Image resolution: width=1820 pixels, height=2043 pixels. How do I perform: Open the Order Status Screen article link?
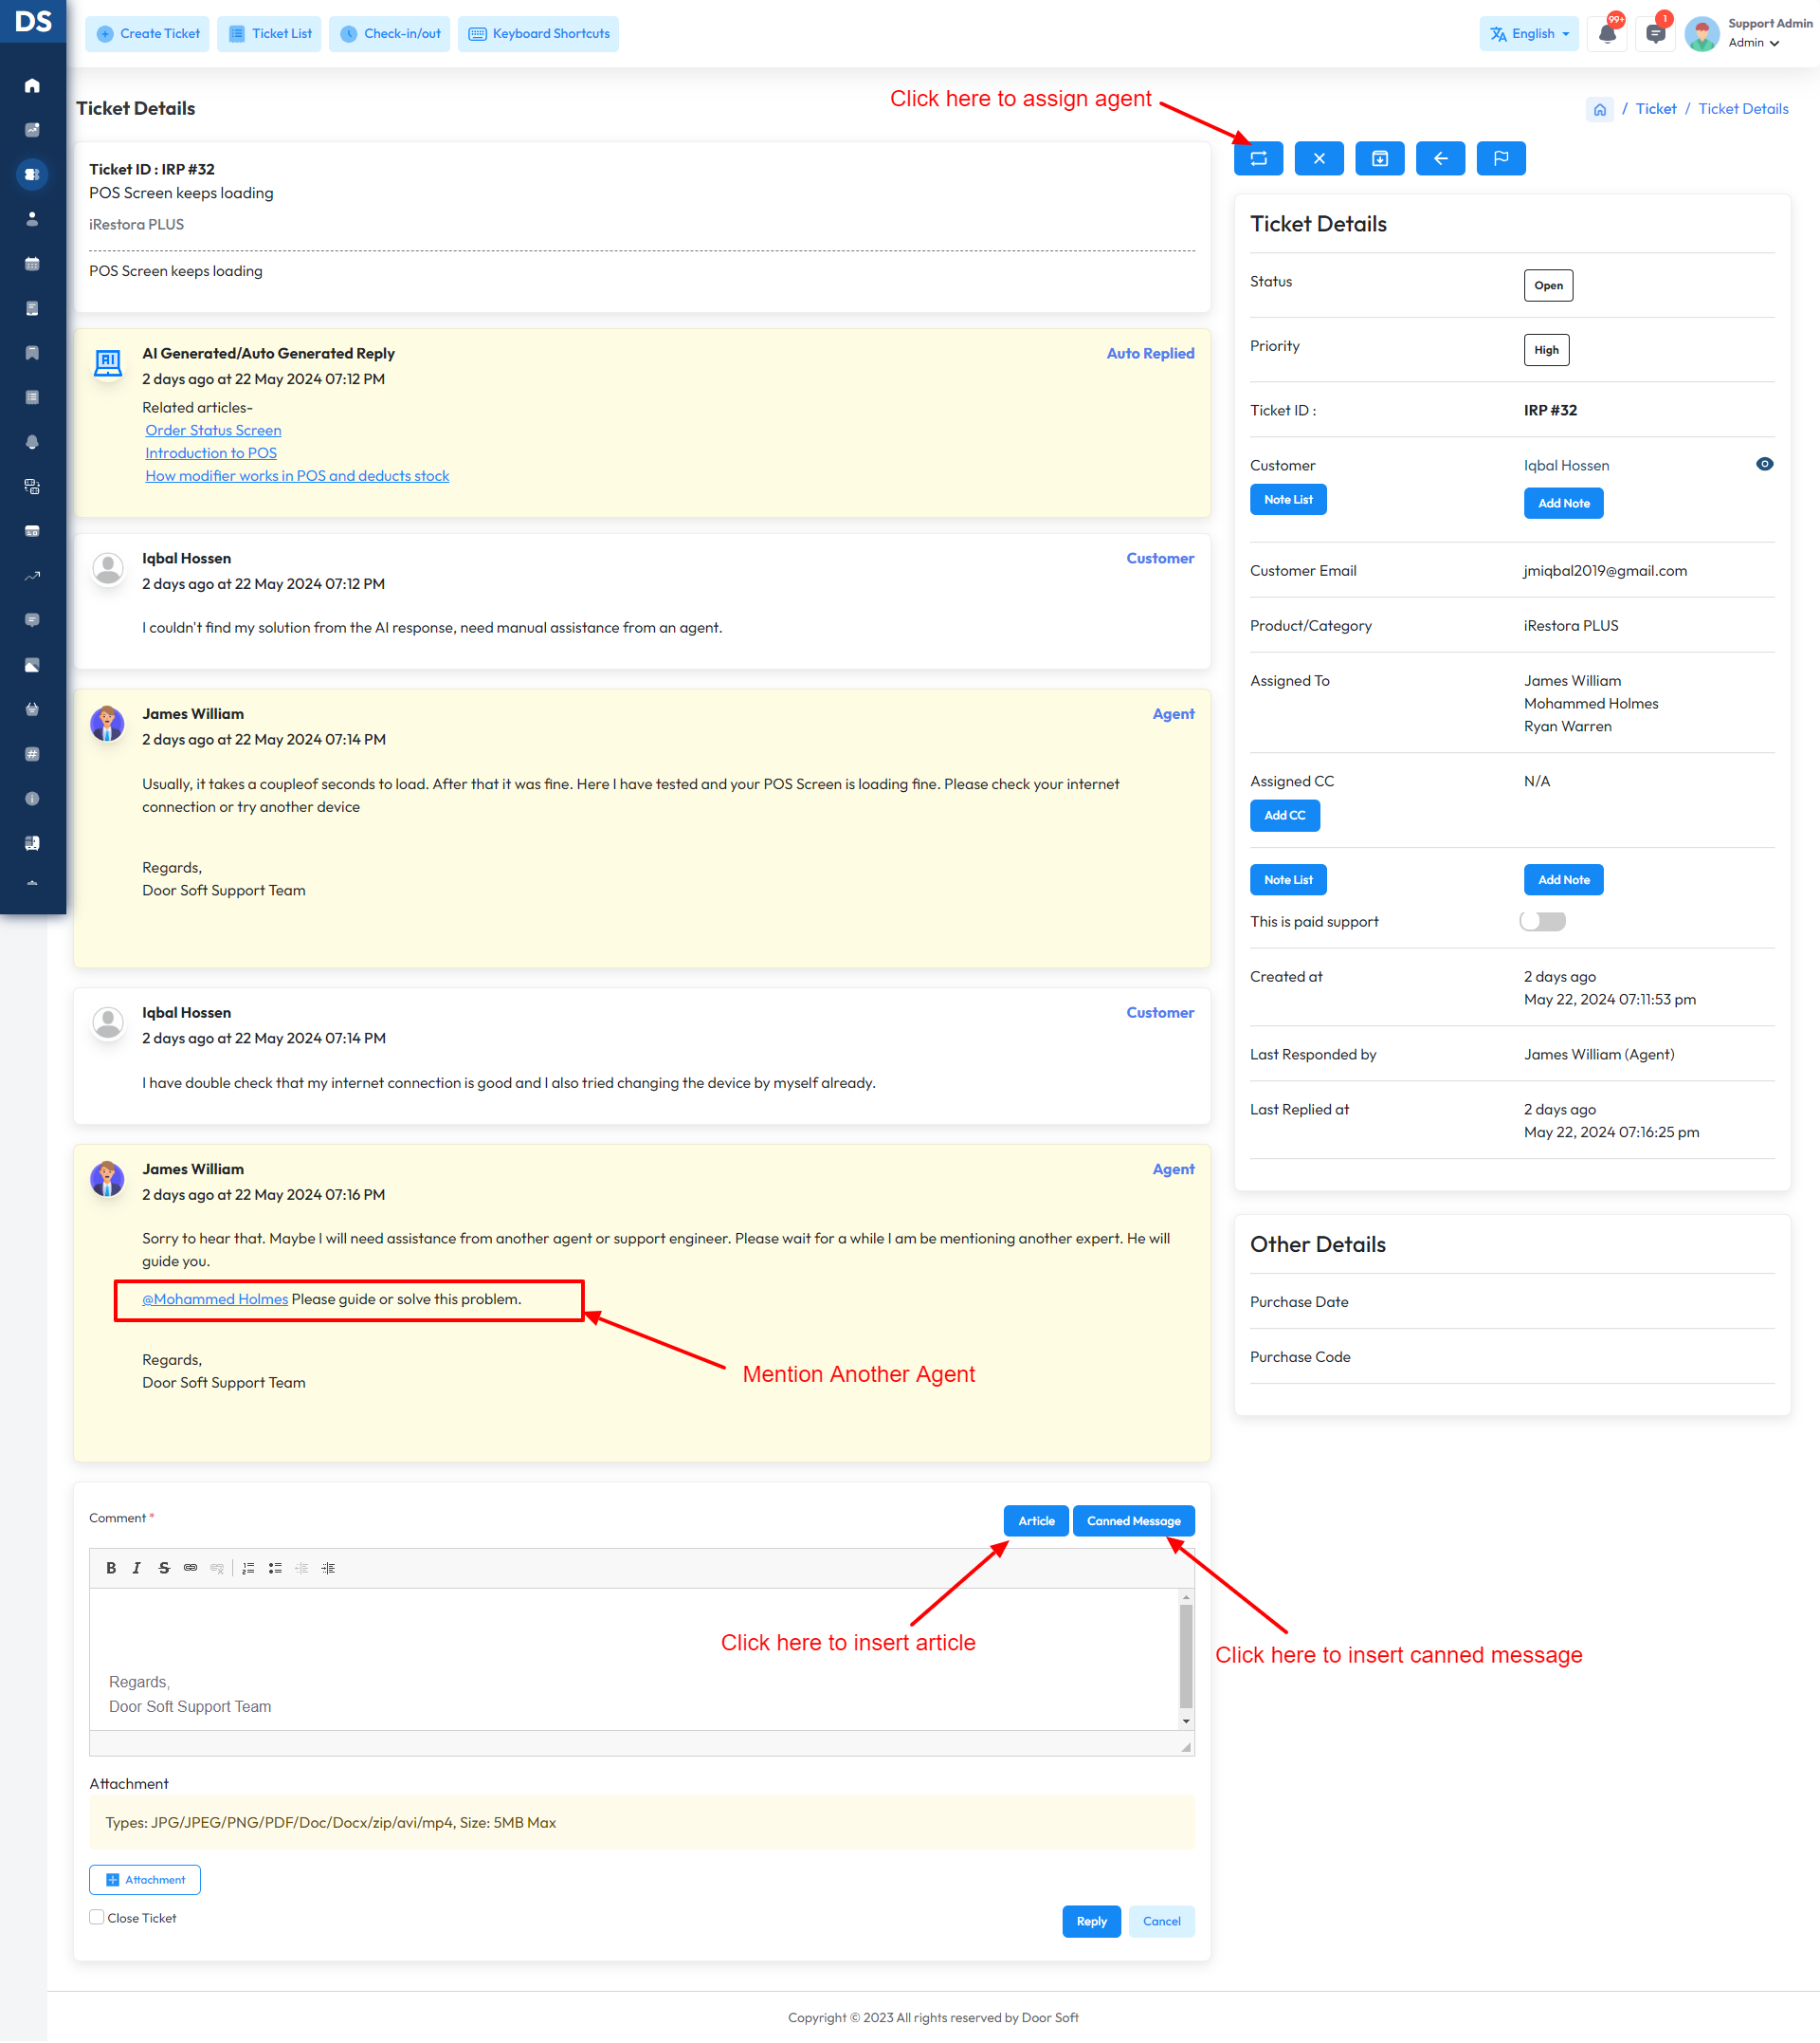tap(213, 431)
